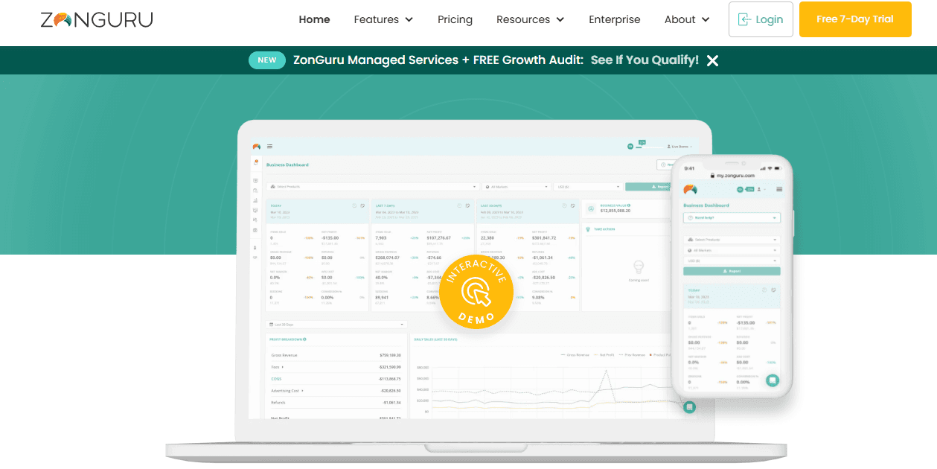The width and height of the screenshot is (937, 469).
Task: Click the Take Action lightbulb icon
Action: (x=588, y=229)
